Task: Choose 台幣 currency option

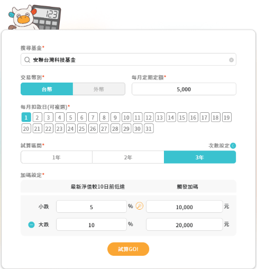Action: (x=47, y=89)
